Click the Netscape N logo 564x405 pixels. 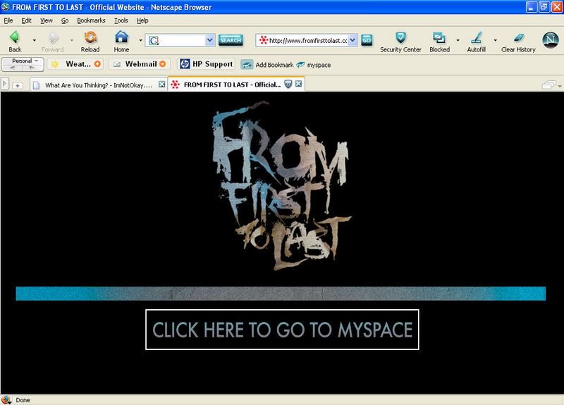coord(551,40)
